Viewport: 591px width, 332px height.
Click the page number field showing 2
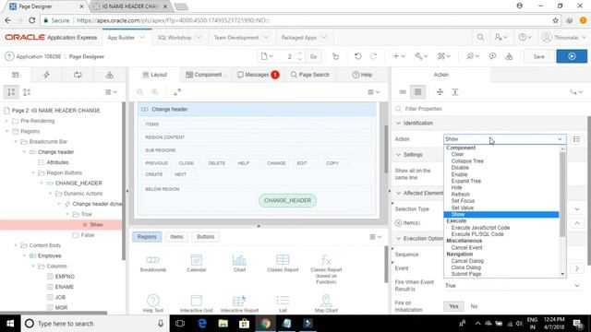pos(289,56)
